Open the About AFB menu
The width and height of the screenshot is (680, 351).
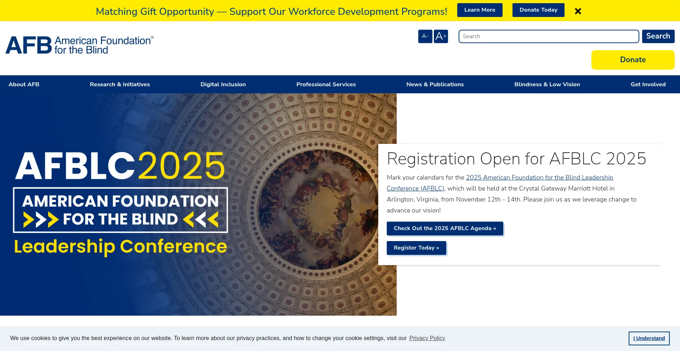click(24, 84)
